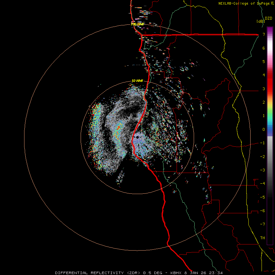Select the "4" value on the color scale
The height and width of the screenshot is (275, 275).
264,75
